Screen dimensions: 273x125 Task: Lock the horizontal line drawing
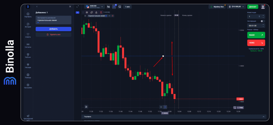96,12
